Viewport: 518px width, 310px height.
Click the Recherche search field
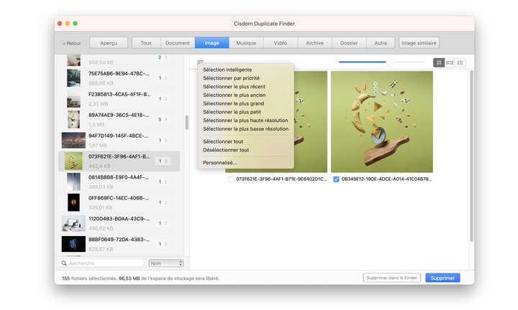(104, 263)
